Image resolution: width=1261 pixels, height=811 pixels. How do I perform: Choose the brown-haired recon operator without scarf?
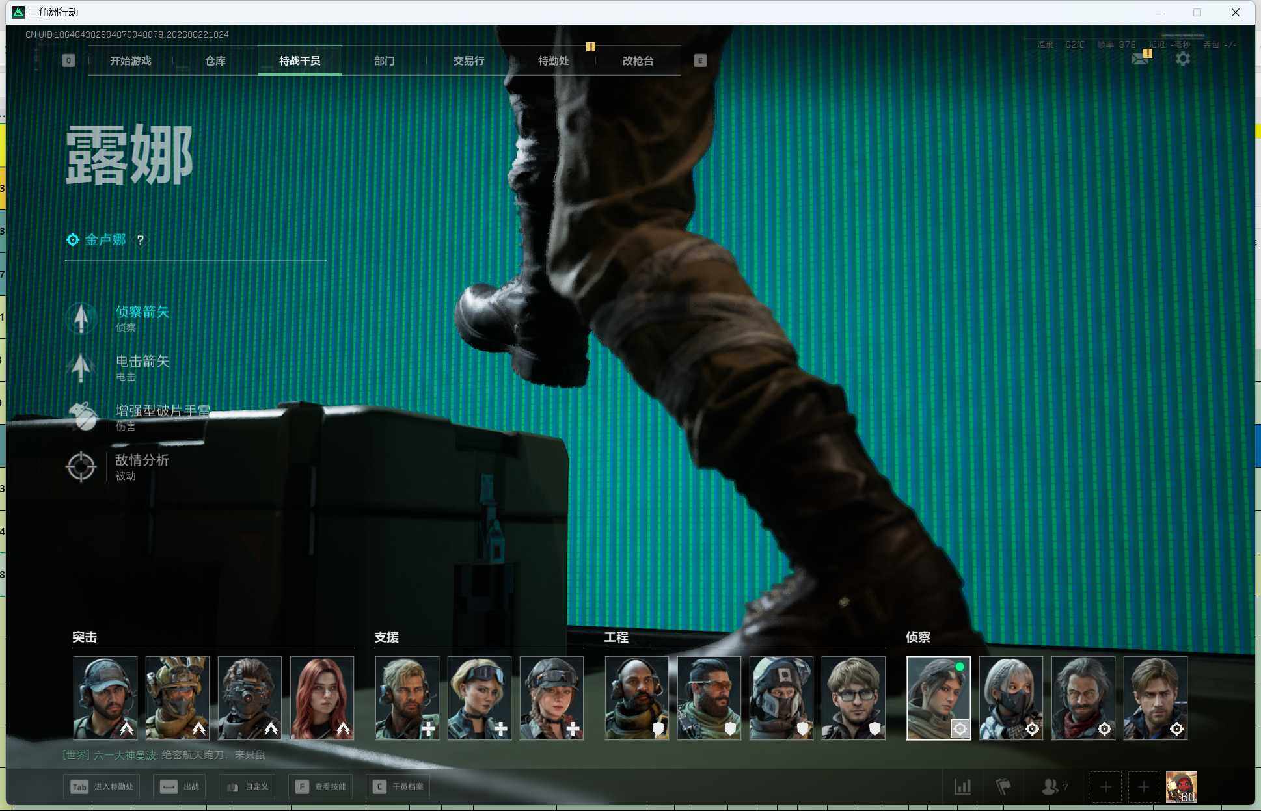pos(1156,698)
